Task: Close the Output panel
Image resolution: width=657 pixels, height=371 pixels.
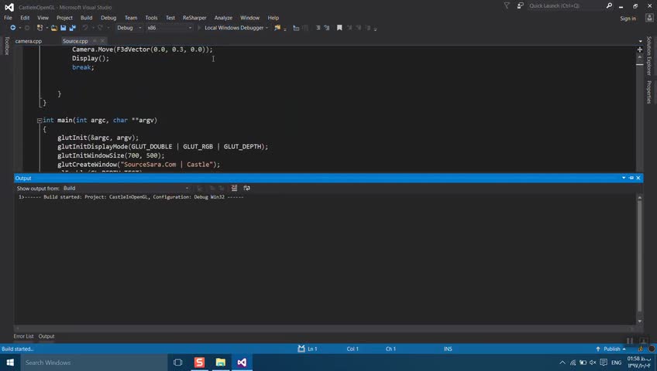Action: pos(638,178)
